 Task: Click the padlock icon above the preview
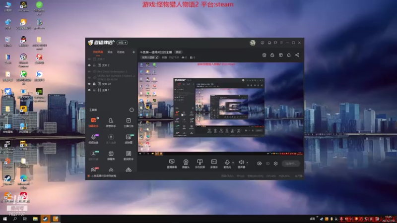272,55
